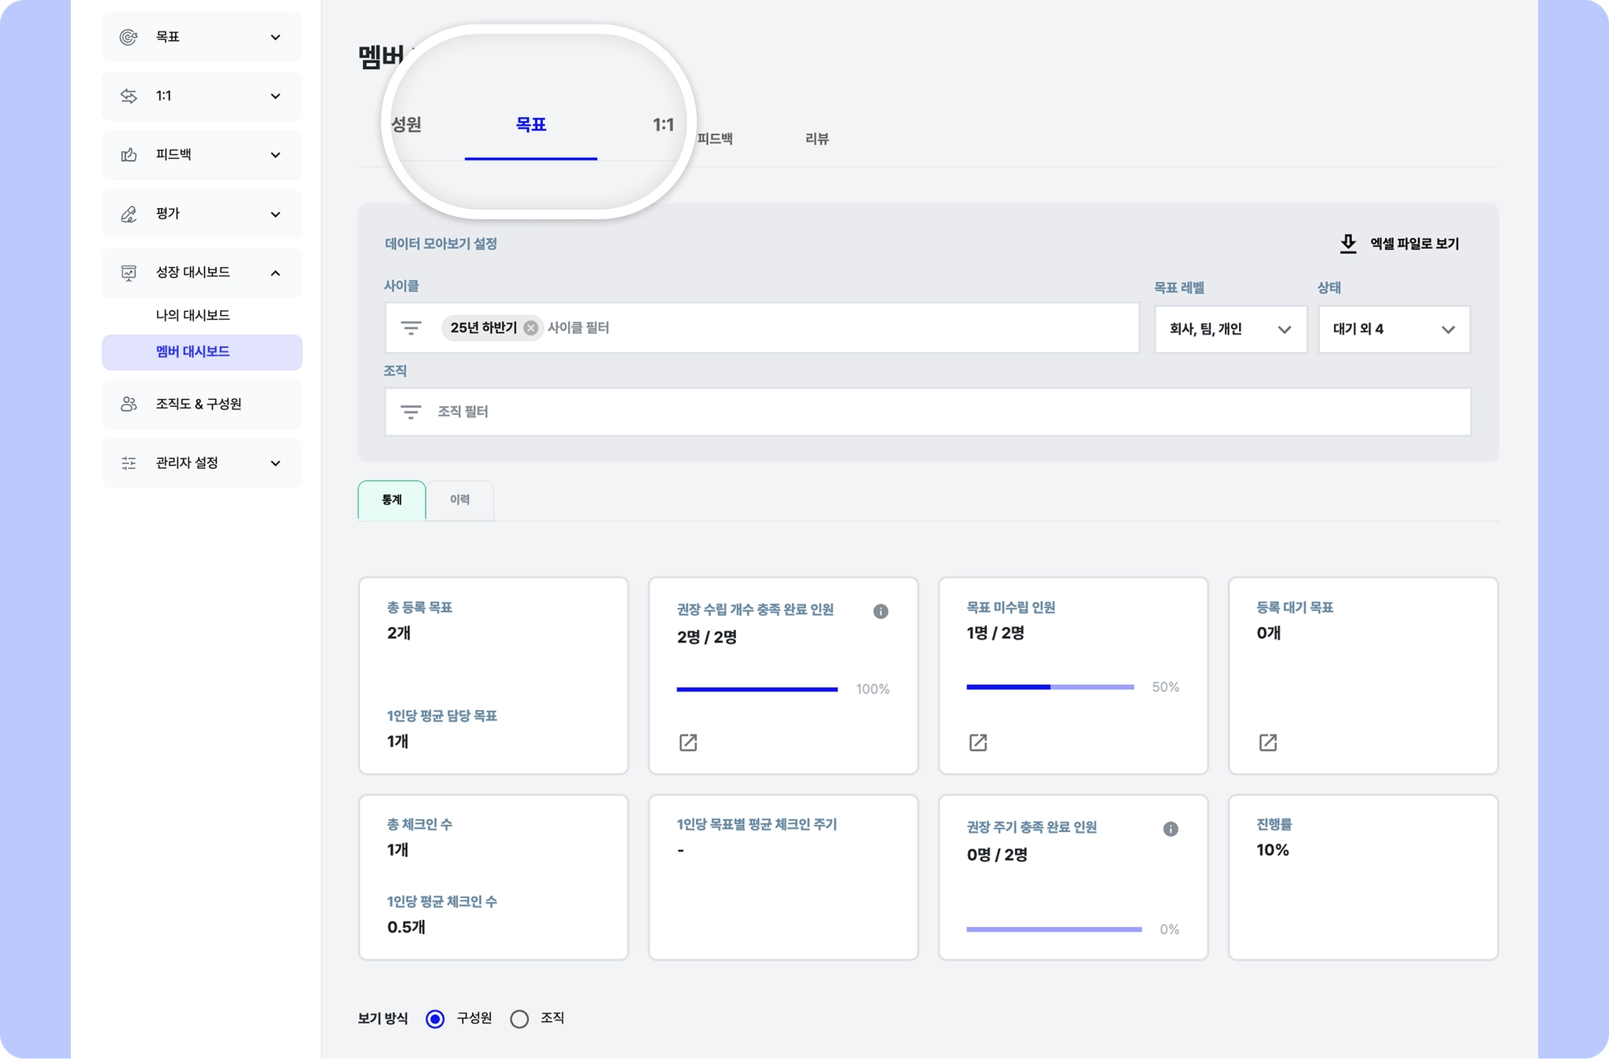Click the people icon for 조직도 & 구성원

point(128,404)
